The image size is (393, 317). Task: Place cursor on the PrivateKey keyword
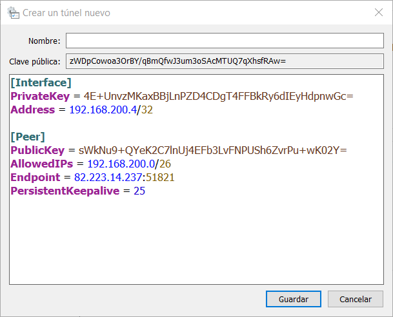coord(40,96)
